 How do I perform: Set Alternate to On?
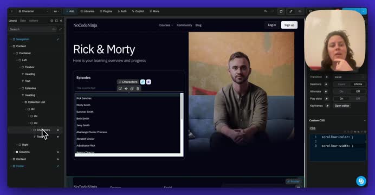click(341, 92)
